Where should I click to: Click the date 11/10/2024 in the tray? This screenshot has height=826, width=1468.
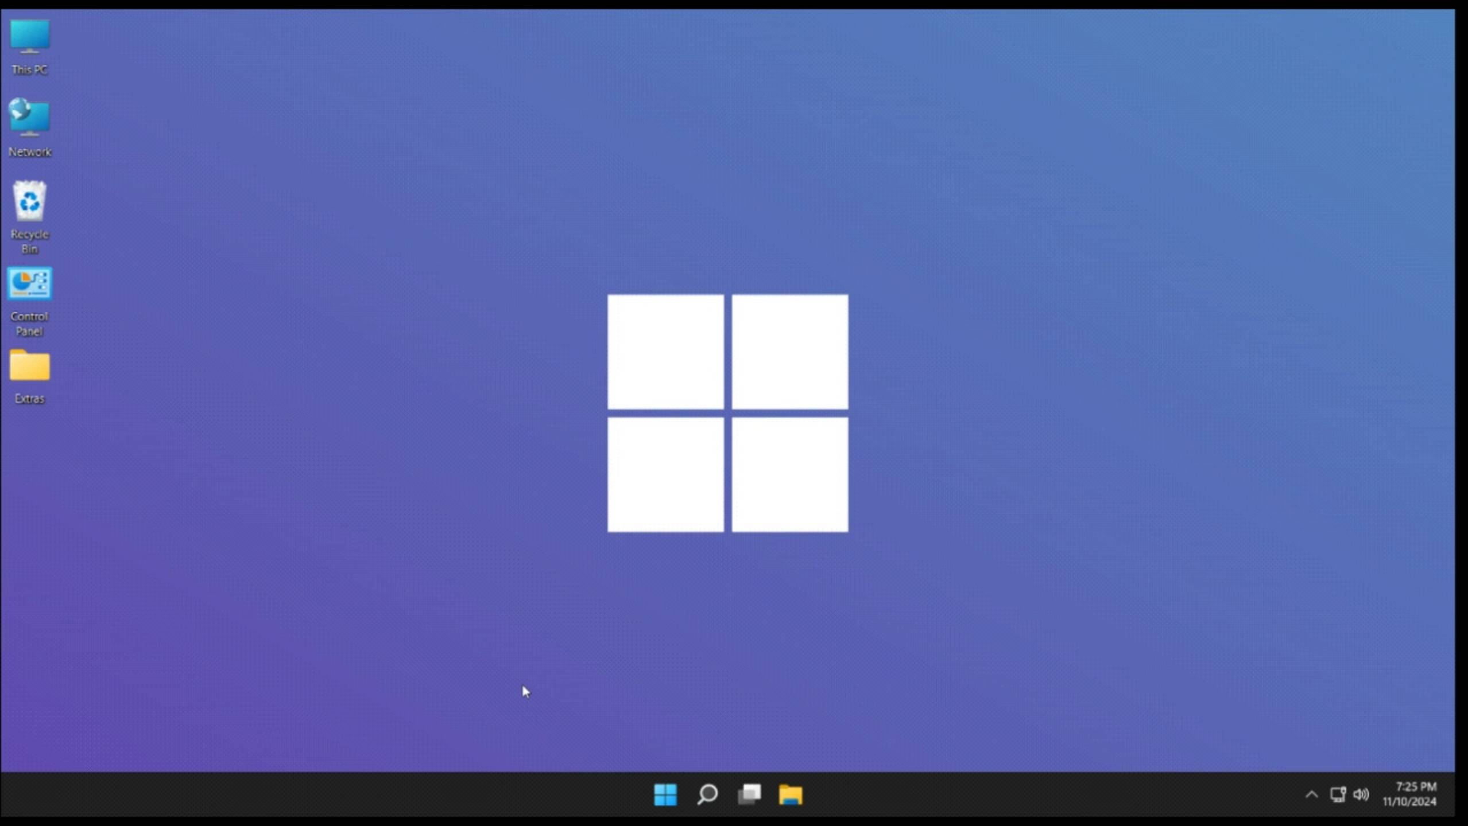[1409, 802]
